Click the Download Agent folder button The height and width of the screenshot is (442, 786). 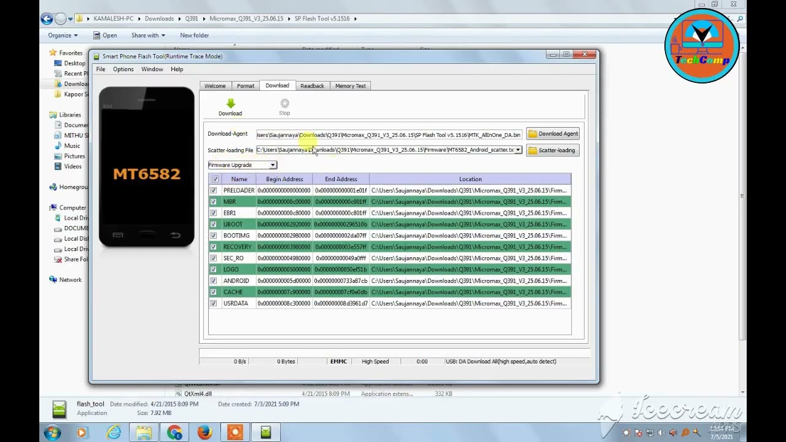[553, 134]
